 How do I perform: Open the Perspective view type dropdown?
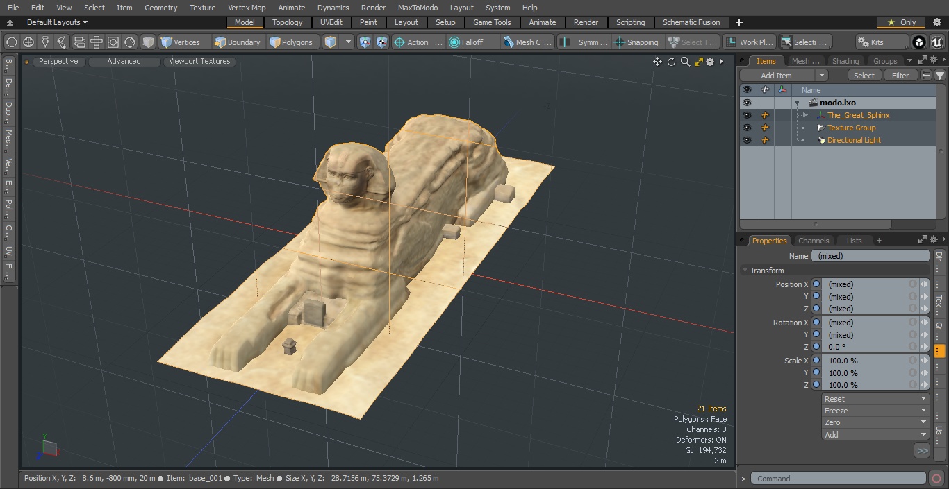pos(58,61)
